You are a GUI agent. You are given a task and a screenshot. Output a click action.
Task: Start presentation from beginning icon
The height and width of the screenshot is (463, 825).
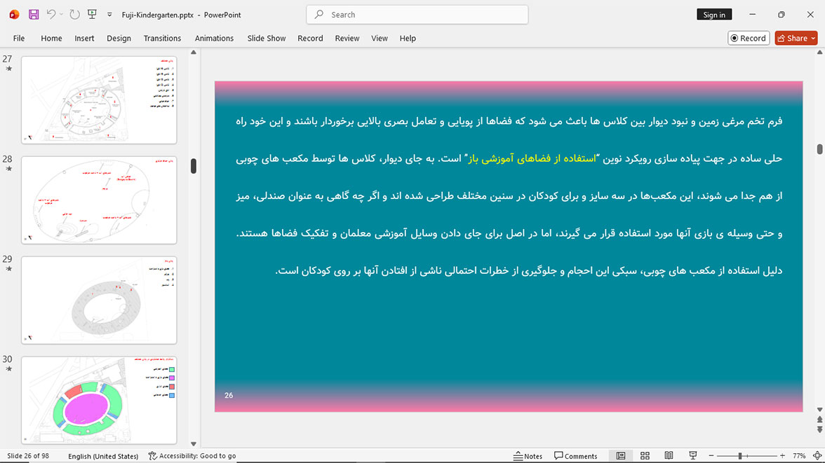click(x=92, y=14)
